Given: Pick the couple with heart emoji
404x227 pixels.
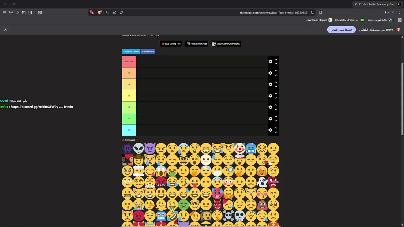Looking at the screenshot, I should [x=127, y=160].
